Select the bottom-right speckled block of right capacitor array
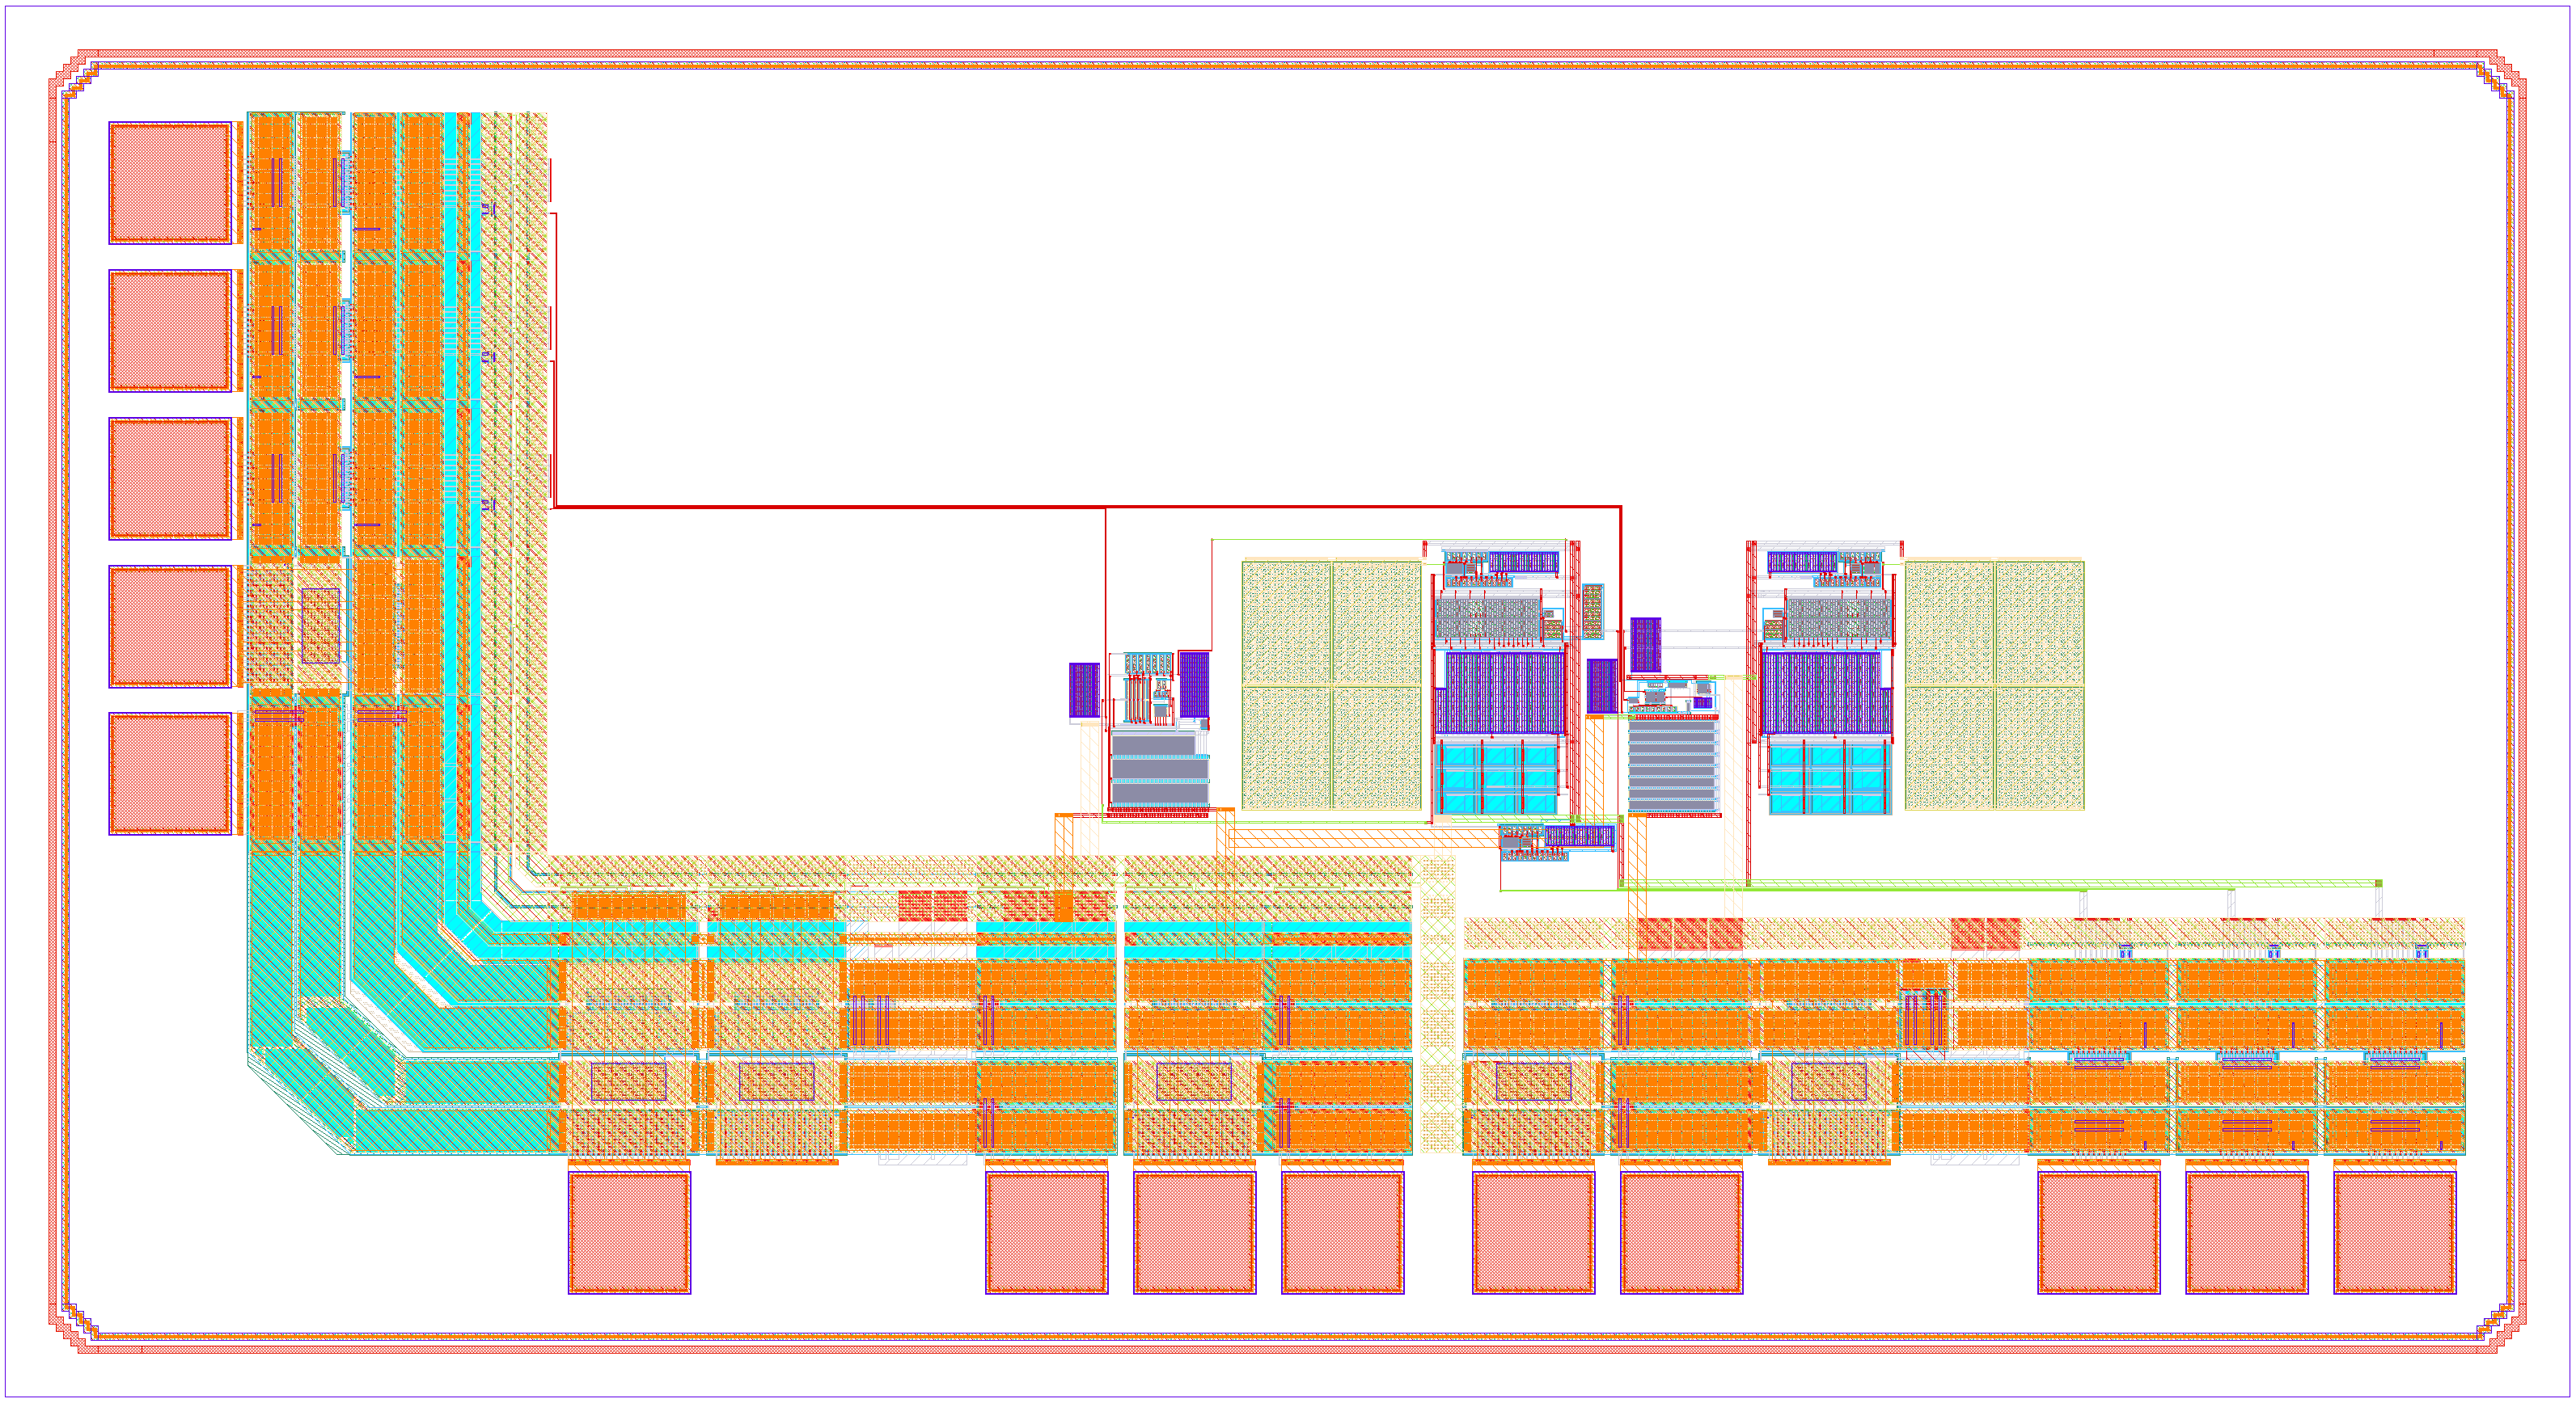 click(2039, 748)
